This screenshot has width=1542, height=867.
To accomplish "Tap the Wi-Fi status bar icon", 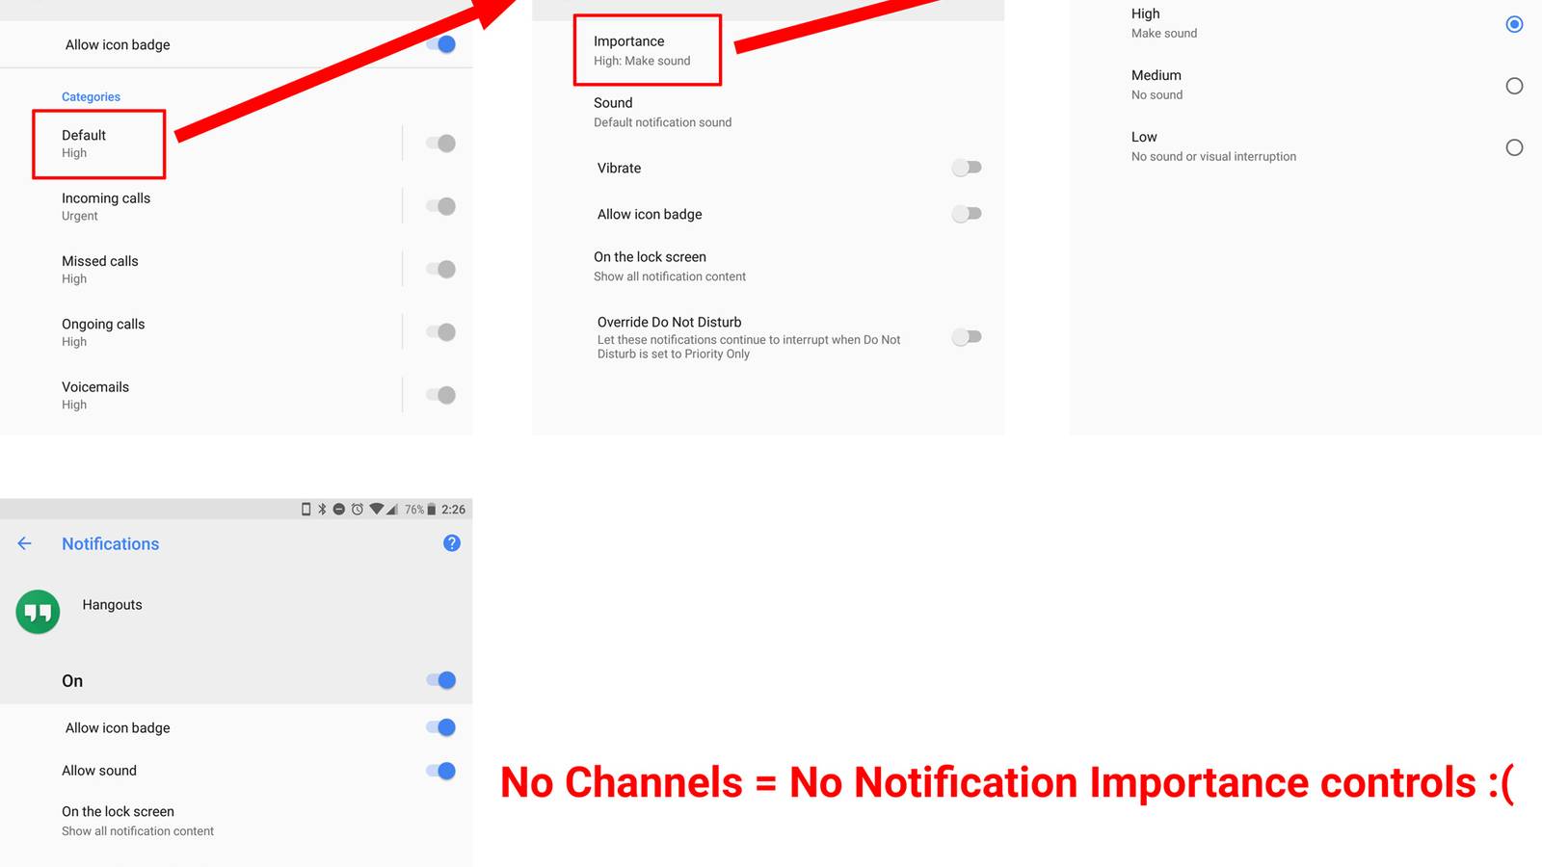I will pos(377,509).
